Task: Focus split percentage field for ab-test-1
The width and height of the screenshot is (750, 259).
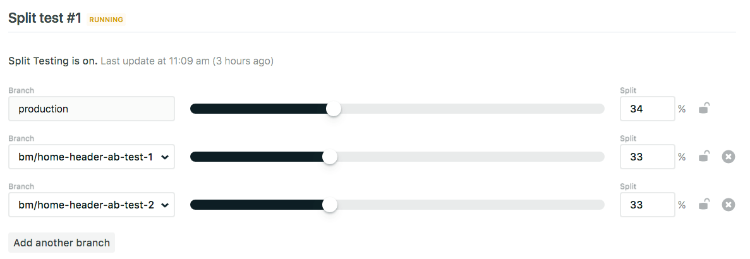Action: point(647,157)
